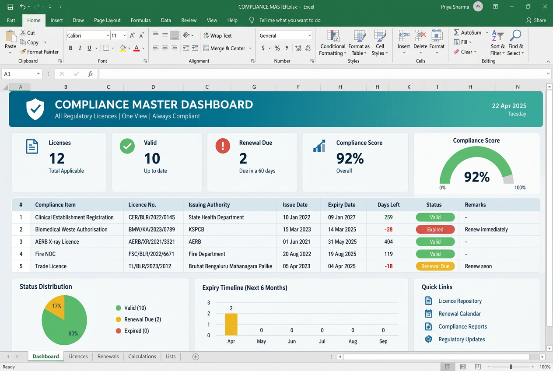
Task: Open the Page Layout ribbon tab
Action: click(107, 20)
